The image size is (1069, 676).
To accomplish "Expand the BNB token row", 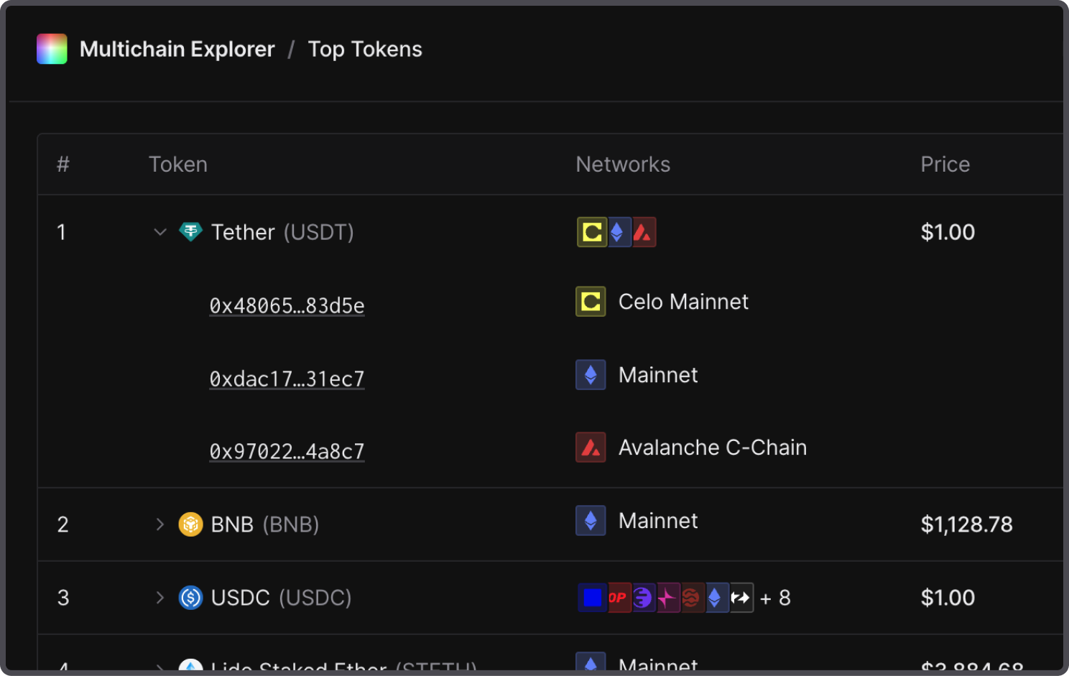I will 160,524.
